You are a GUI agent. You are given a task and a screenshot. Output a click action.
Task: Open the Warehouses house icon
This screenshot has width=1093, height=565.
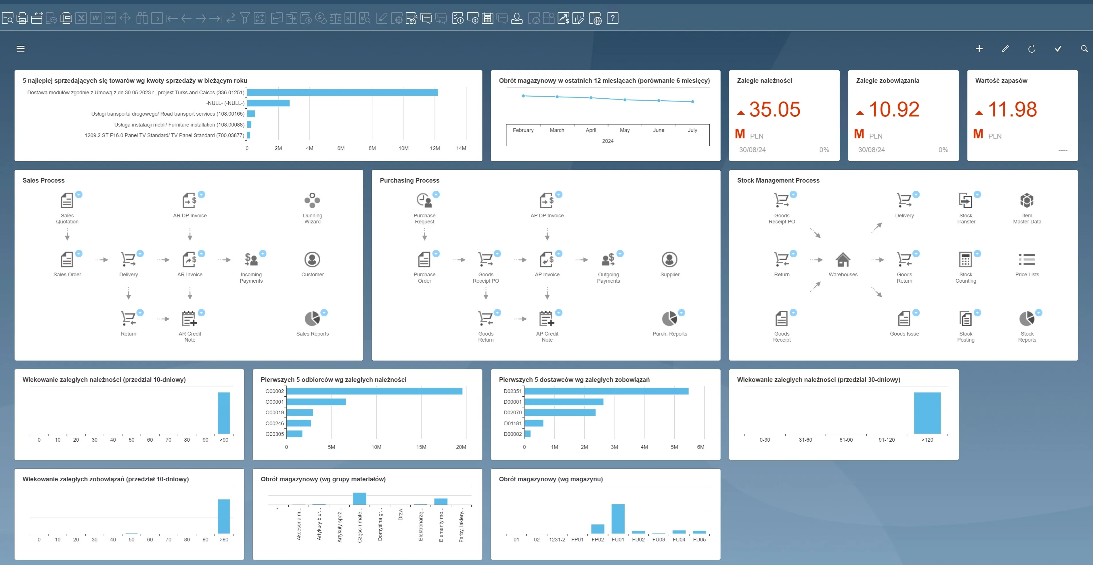click(x=843, y=259)
